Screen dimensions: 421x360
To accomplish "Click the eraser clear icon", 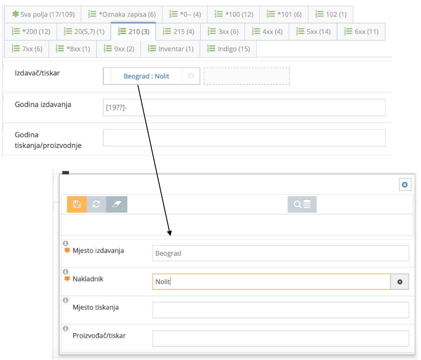I will 117,204.
